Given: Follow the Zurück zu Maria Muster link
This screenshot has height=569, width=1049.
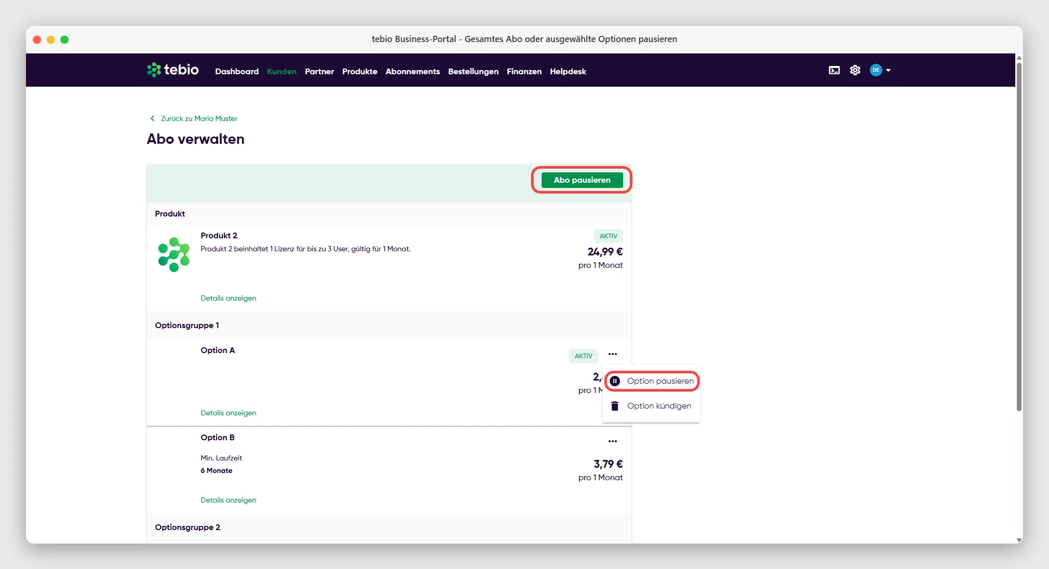Looking at the screenshot, I should click(199, 118).
